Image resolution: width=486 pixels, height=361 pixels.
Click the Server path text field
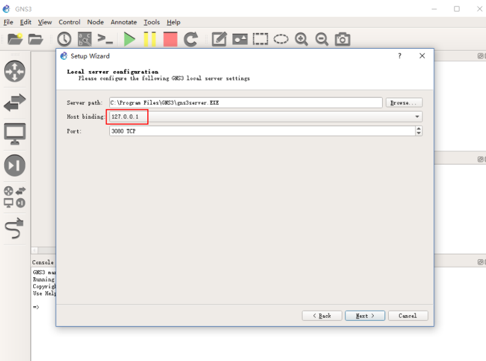245,103
